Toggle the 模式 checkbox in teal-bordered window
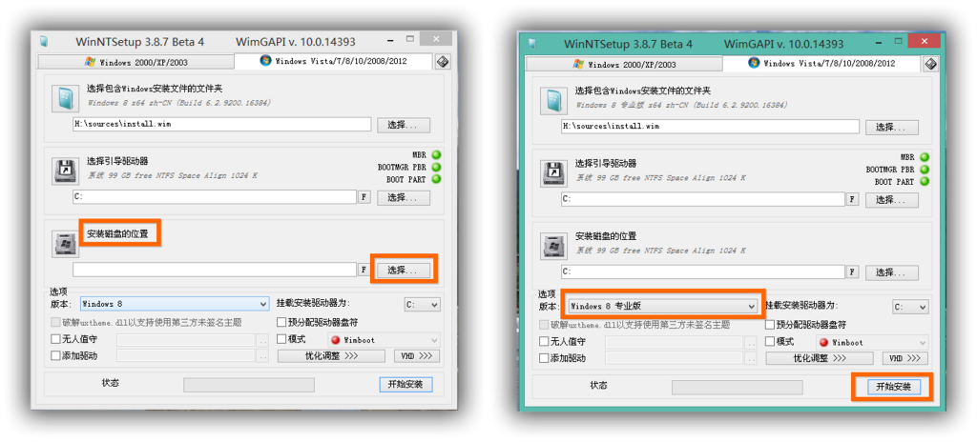The width and height of the screenshot is (977, 442). pos(770,342)
